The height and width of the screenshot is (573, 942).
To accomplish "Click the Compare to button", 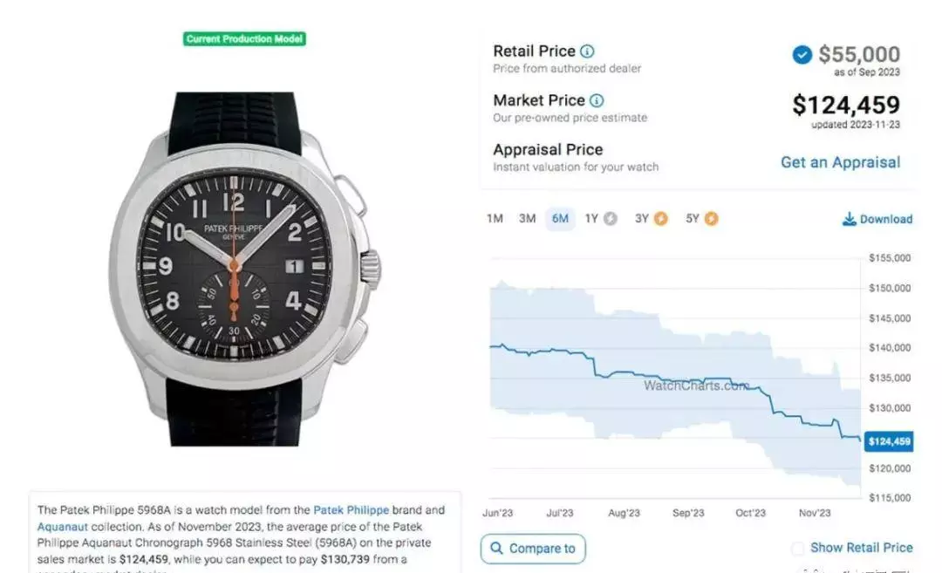I will [x=533, y=549].
